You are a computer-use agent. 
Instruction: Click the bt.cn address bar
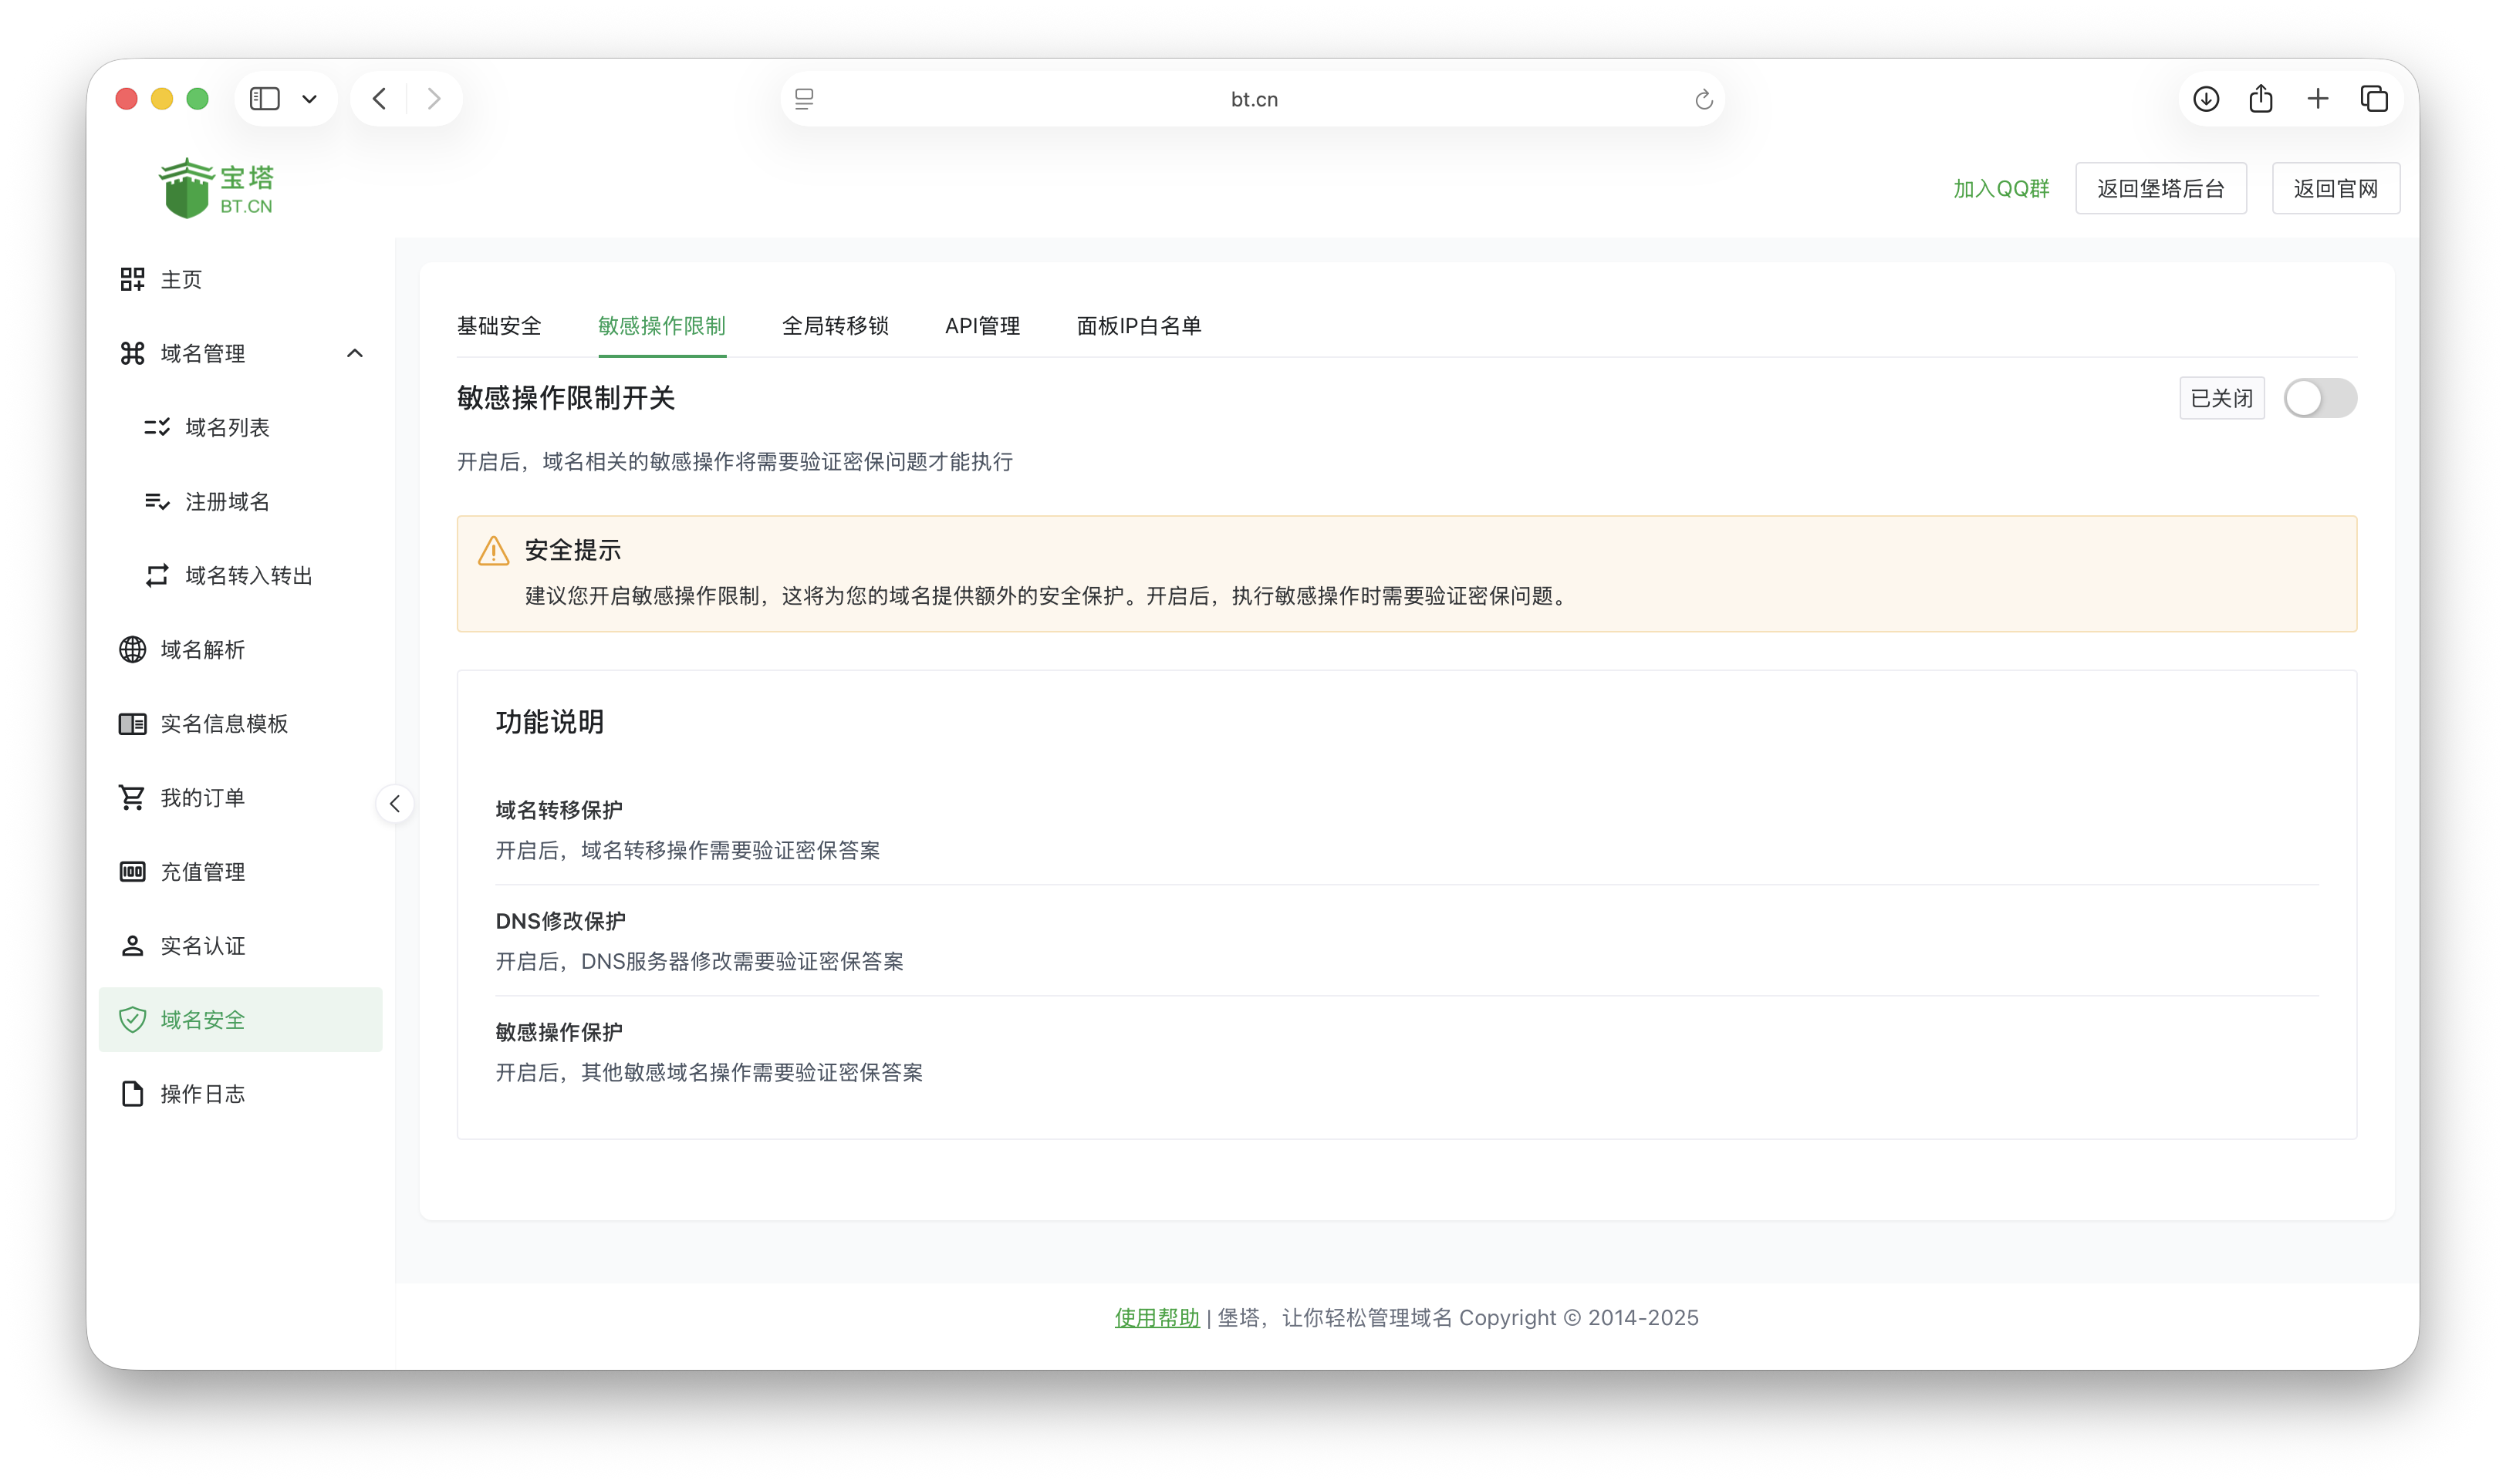(1253, 98)
